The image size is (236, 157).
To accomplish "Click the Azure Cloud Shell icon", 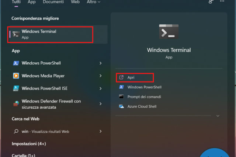I will (x=121, y=106).
